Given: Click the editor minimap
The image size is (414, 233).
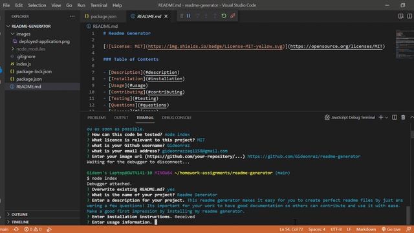Looking at the screenshot, I should click(x=404, y=43).
